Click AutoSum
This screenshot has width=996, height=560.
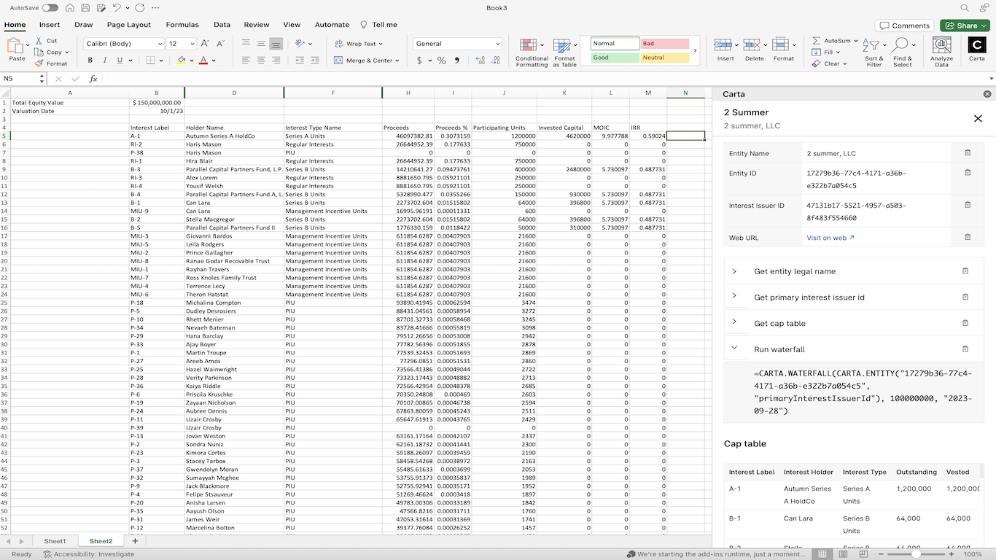(x=833, y=41)
